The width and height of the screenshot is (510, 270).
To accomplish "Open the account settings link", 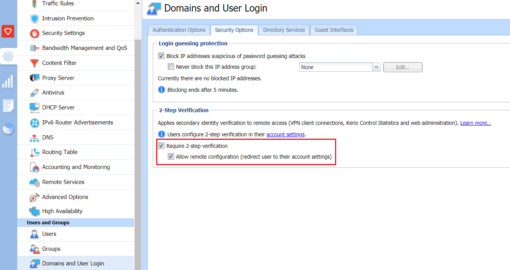I will (x=286, y=134).
